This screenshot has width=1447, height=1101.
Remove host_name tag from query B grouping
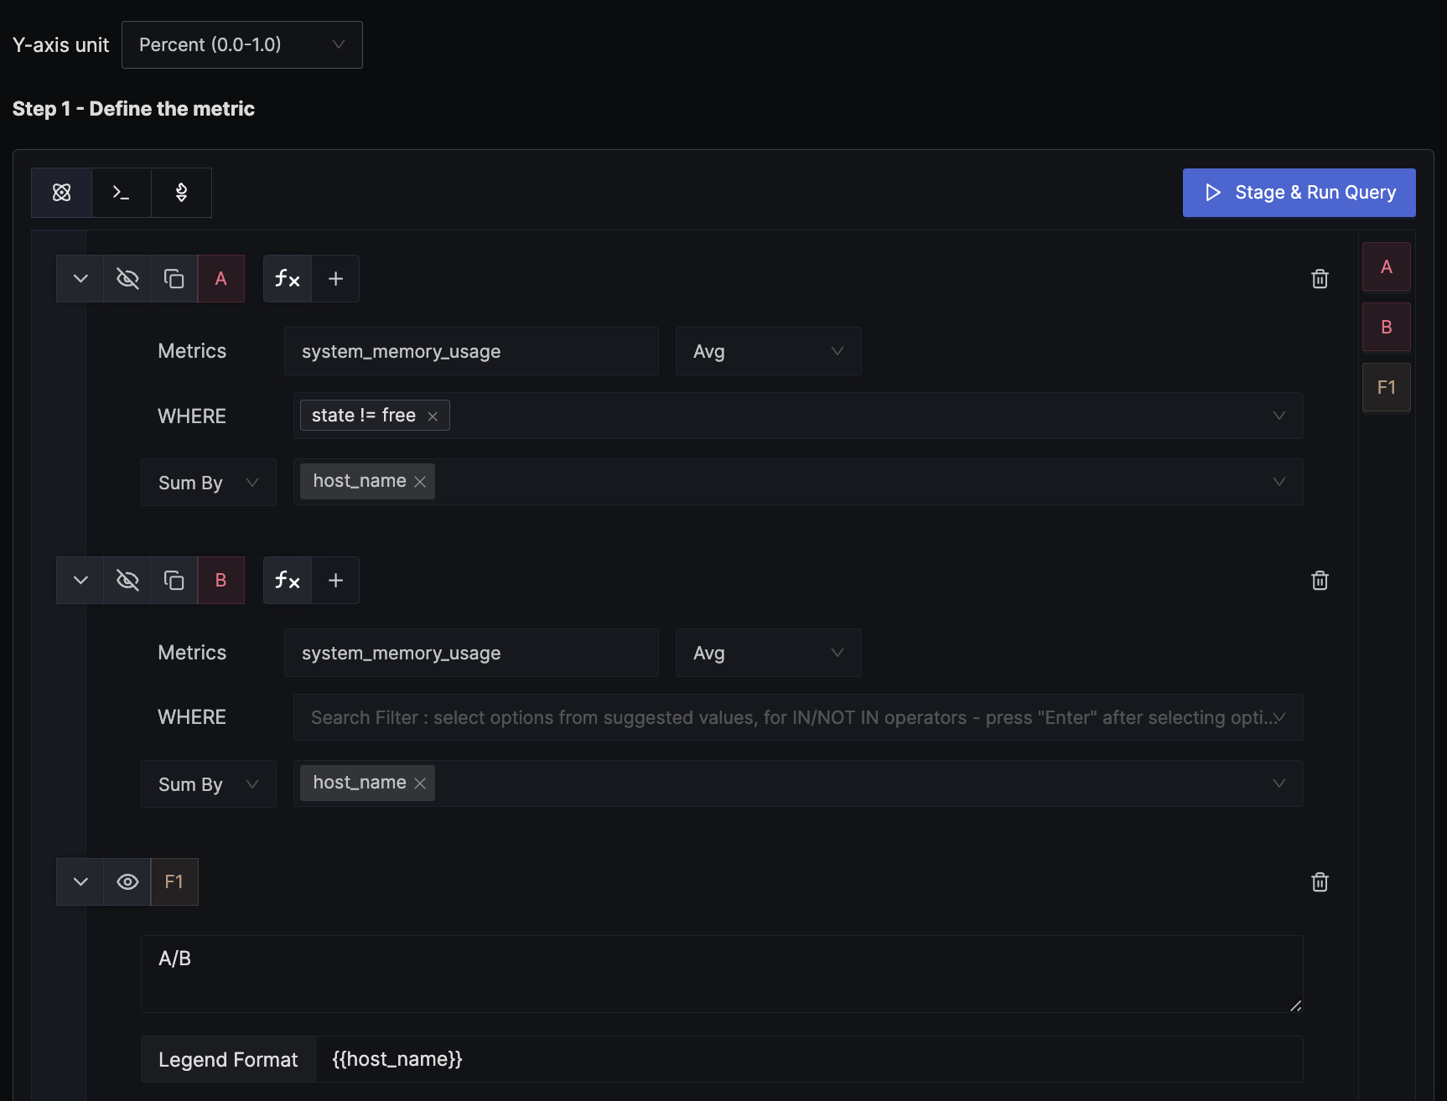[x=420, y=783]
